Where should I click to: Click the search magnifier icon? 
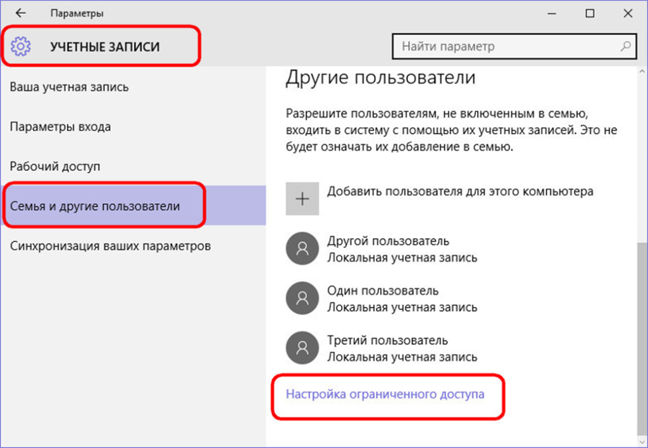click(x=625, y=46)
